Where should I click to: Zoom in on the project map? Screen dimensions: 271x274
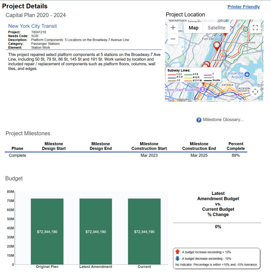tap(173, 28)
